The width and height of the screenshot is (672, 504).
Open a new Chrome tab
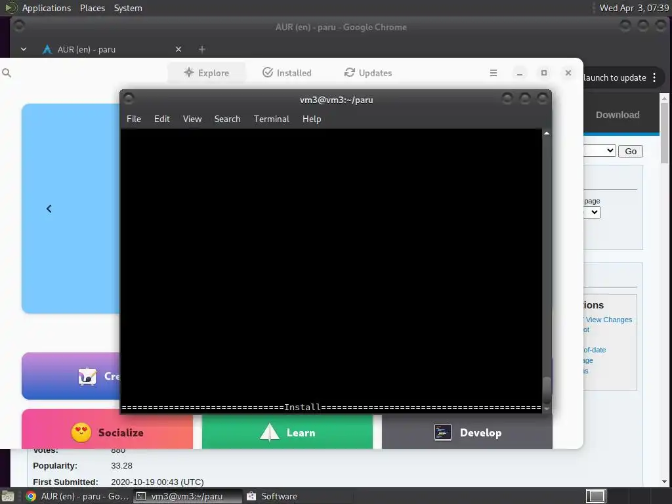click(x=202, y=49)
